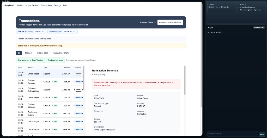Image resolution: width=267 pixels, height=138 pixels.
Task: Open the Import Review menu item
Action: (x=32, y=5)
